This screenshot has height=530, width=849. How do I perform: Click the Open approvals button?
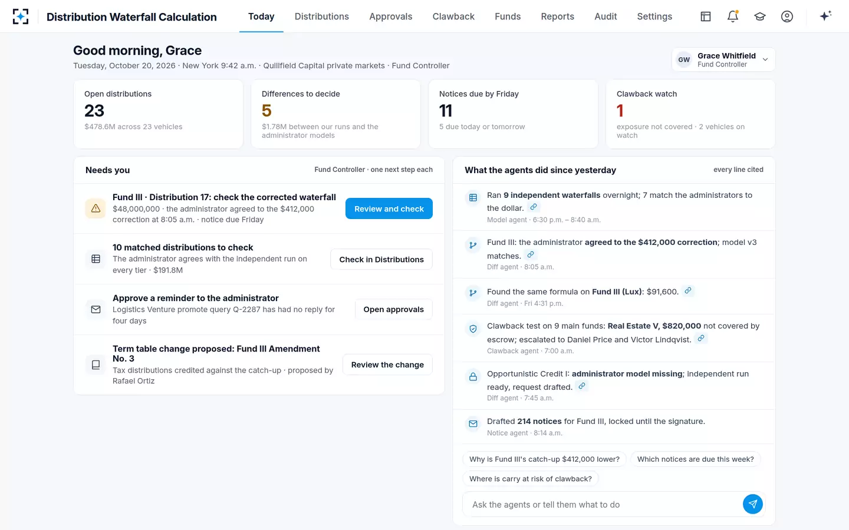(x=394, y=309)
